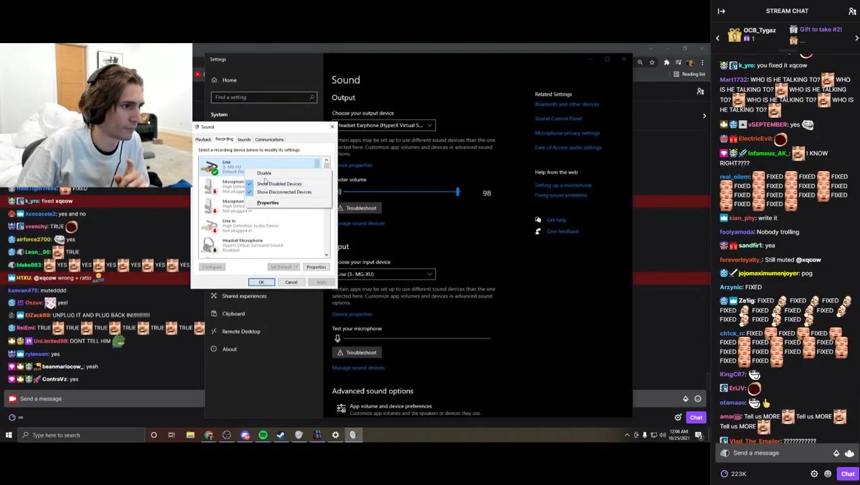Open the channel points 223K balance

pyautogui.click(x=734, y=474)
